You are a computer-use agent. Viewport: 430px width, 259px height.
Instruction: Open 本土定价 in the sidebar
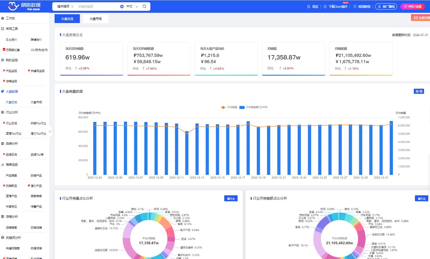(11, 40)
